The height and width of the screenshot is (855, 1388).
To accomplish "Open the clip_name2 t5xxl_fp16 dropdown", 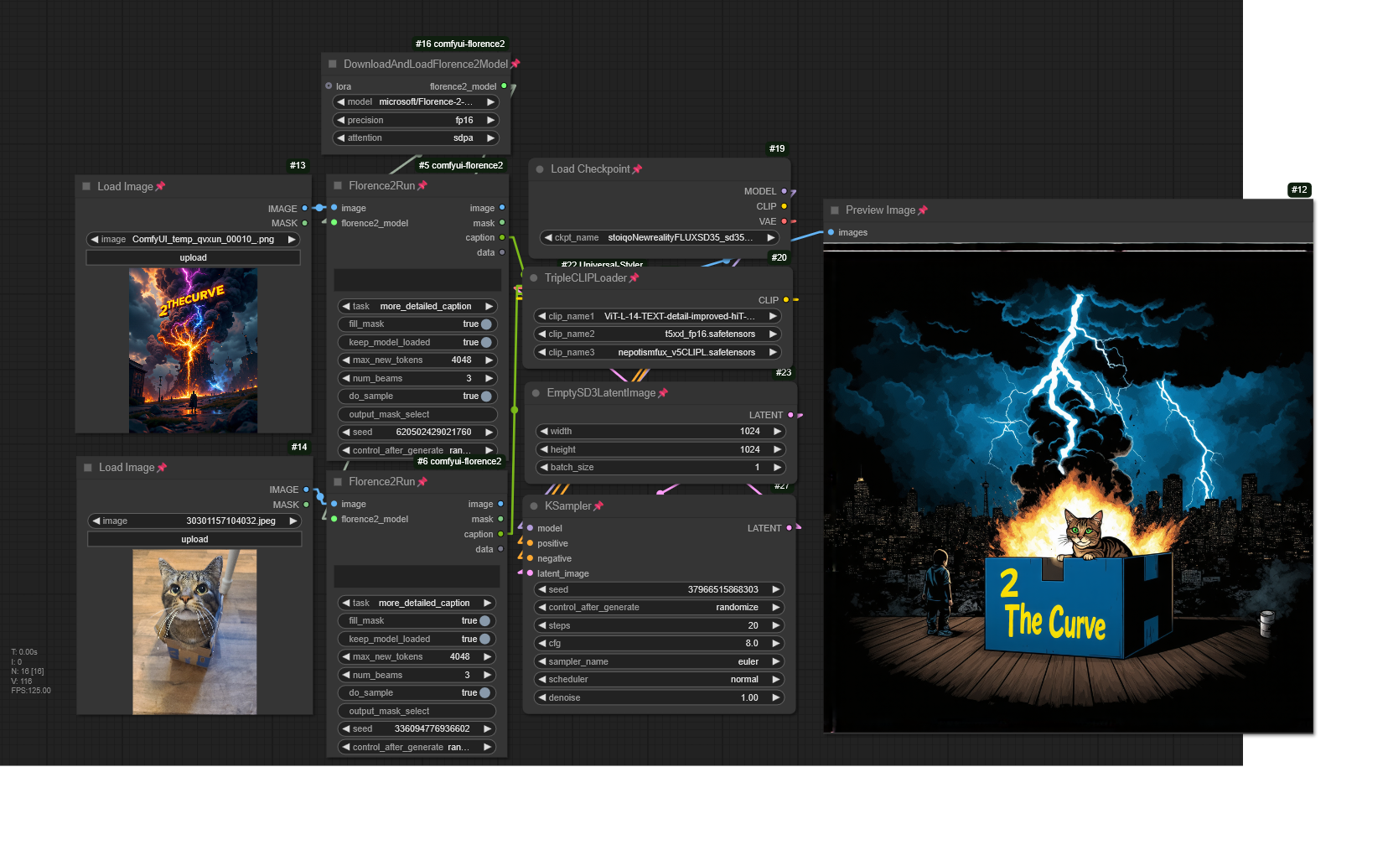I will tap(657, 334).
